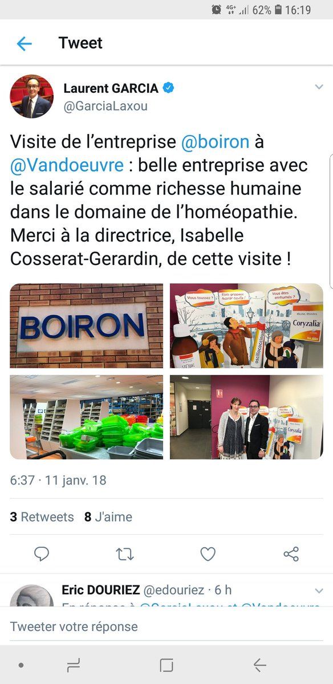View the Coryzalia illustration photo

click(x=246, y=326)
